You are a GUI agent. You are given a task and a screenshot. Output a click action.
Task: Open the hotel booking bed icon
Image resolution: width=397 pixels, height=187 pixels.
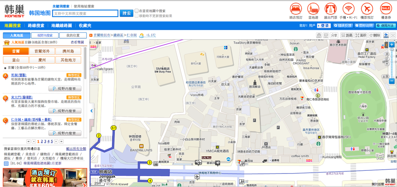[296, 9]
